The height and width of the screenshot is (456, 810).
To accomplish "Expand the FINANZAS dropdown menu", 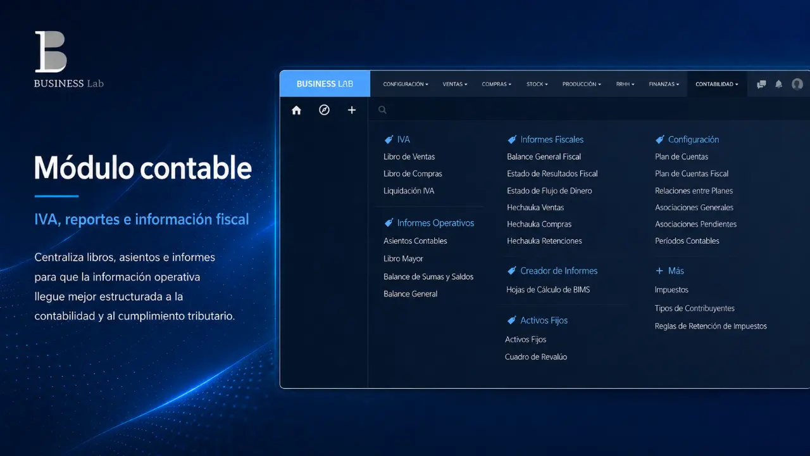I will [x=664, y=84].
